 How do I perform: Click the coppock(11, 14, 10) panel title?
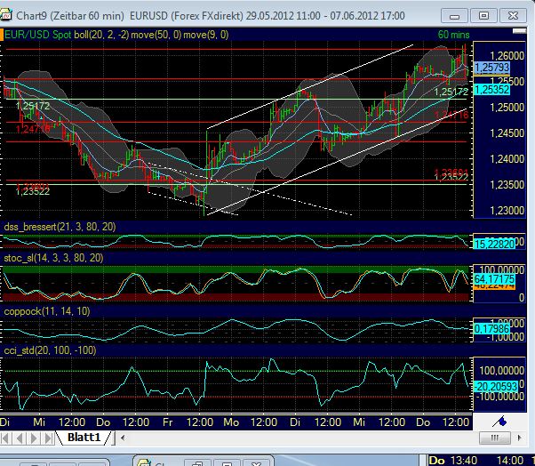(x=47, y=311)
